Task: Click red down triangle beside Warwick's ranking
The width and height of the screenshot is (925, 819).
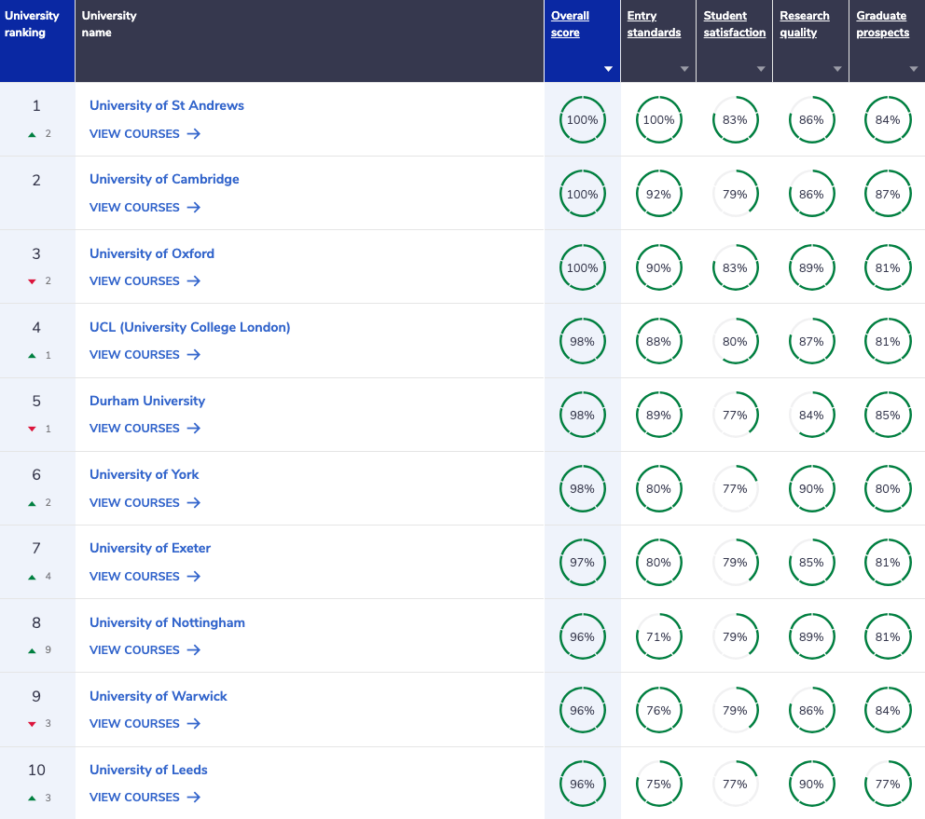Action: (x=31, y=723)
